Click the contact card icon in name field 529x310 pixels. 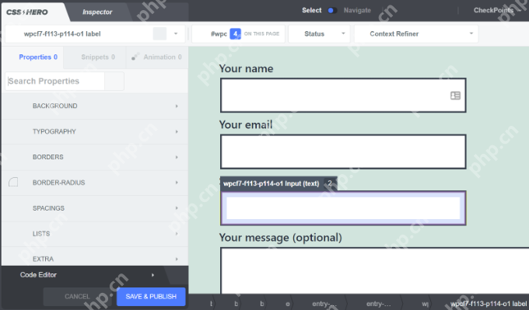(455, 96)
